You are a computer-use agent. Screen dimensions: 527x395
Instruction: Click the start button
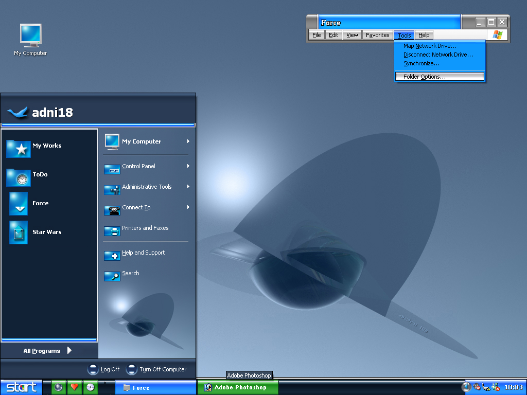click(x=22, y=387)
